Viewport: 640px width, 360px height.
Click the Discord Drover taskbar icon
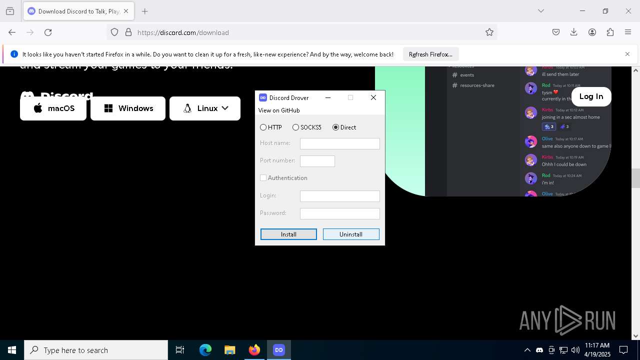[x=279, y=350]
